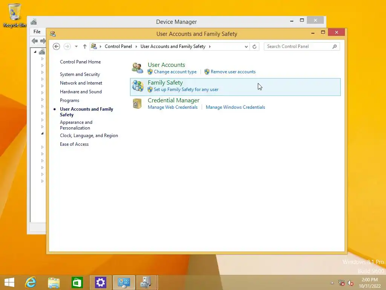Open the address bar history dropdown
386x290 pixels.
coord(246,46)
